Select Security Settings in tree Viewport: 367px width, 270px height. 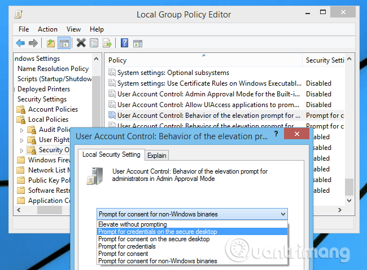point(42,99)
